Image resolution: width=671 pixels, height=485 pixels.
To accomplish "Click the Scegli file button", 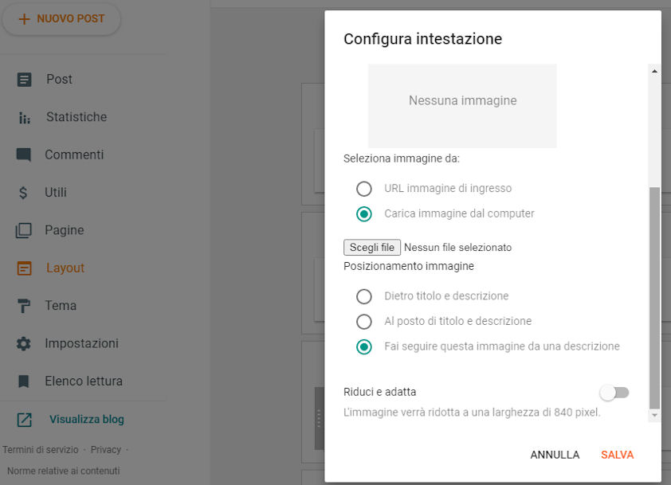I will (x=372, y=247).
